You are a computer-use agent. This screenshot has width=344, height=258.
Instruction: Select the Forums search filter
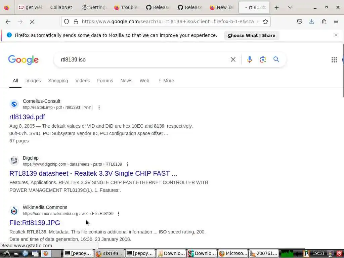coord(105,81)
